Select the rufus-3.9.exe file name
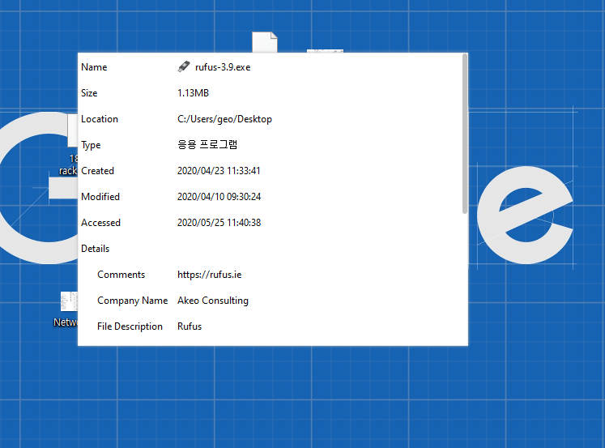The height and width of the screenshot is (448, 605). pyautogui.click(x=223, y=67)
